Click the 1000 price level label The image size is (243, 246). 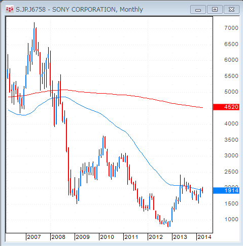pyautogui.click(x=231, y=219)
